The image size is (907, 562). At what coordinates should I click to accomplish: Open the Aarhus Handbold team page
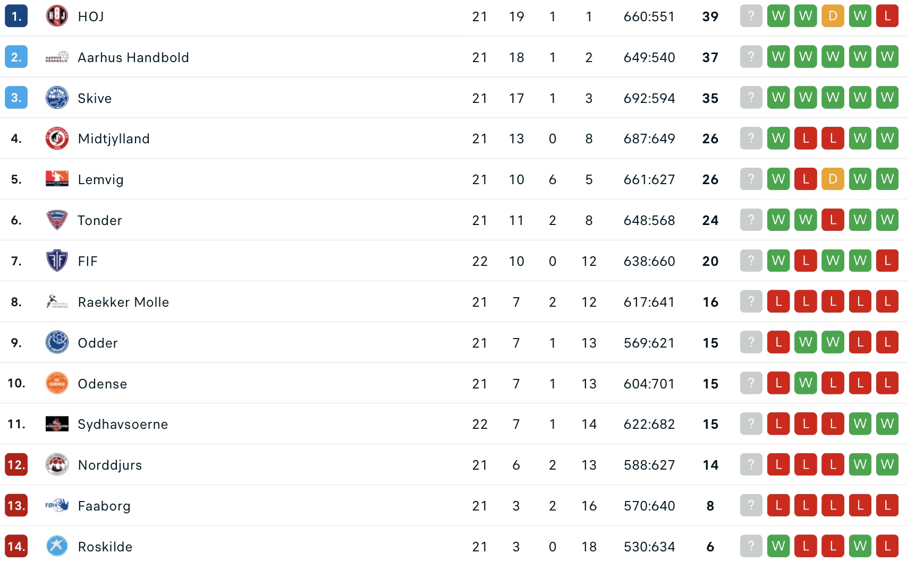[133, 57]
